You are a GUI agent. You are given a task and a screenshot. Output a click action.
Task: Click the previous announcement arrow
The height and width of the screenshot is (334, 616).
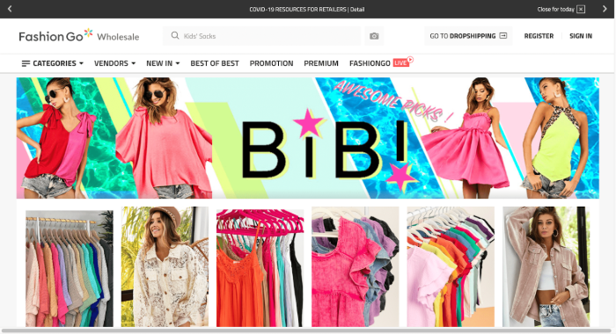tap(10, 9)
